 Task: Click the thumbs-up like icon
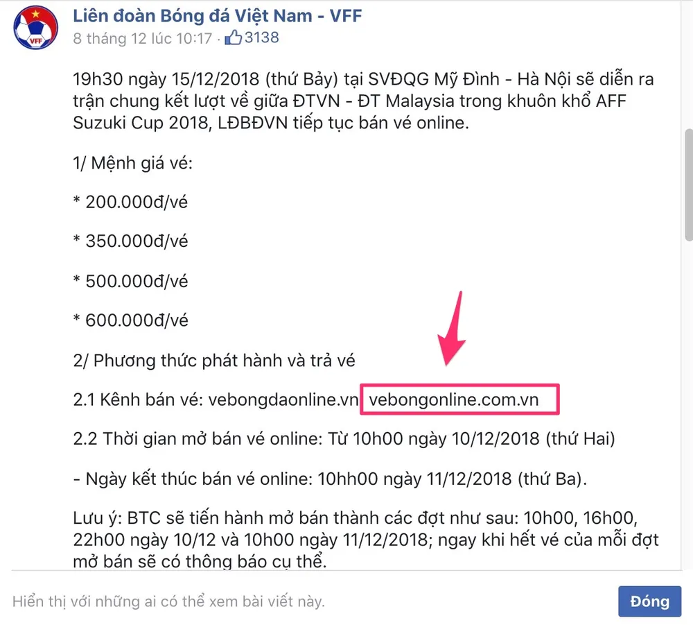pyautogui.click(x=233, y=38)
